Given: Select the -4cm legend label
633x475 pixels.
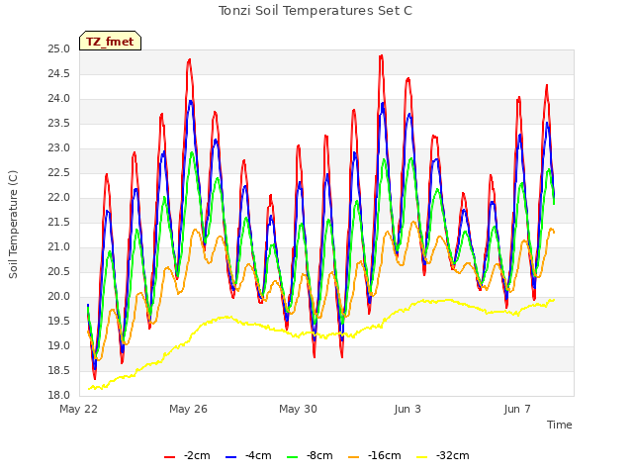Looking at the screenshot, I should click(x=258, y=455).
